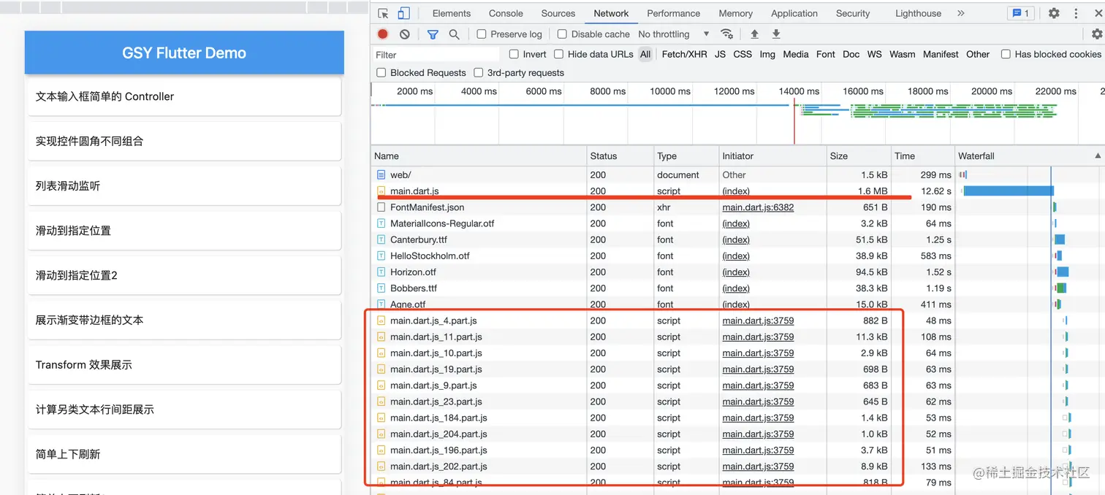Filter requests by Doc type
Screen dimensions: 1105x495
[851, 54]
